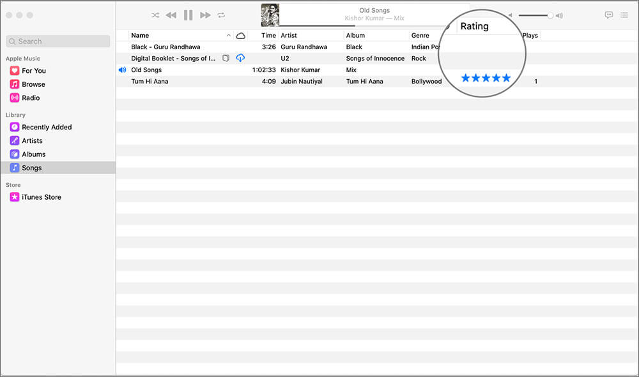Sort by Album column
Screen dimensions: 639x377
(355, 35)
